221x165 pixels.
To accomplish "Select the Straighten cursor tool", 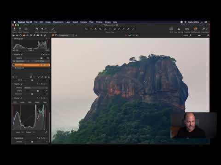I will click(x=105, y=29).
